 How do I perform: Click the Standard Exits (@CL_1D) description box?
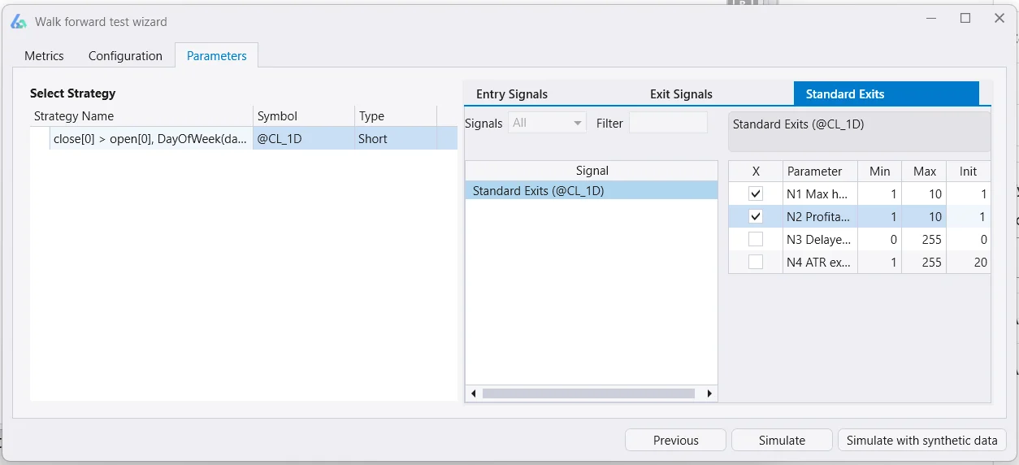pos(859,132)
